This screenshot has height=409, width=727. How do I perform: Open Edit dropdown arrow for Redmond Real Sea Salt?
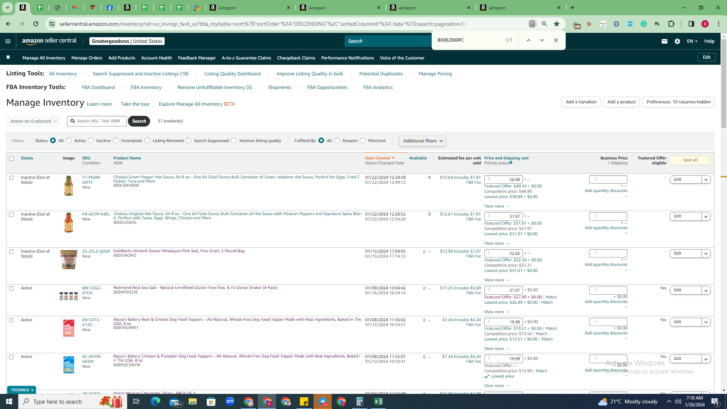pos(706,290)
